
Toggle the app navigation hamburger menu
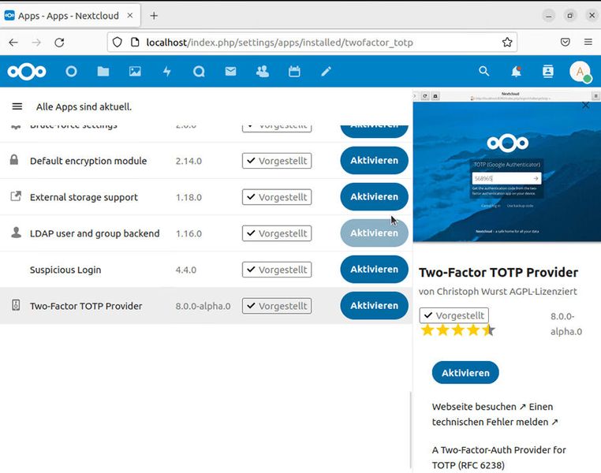pyautogui.click(x=17, y=106)
